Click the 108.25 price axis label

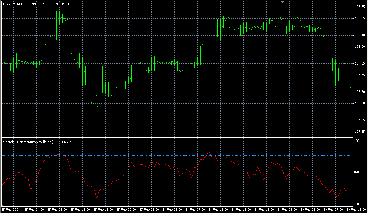359,18
